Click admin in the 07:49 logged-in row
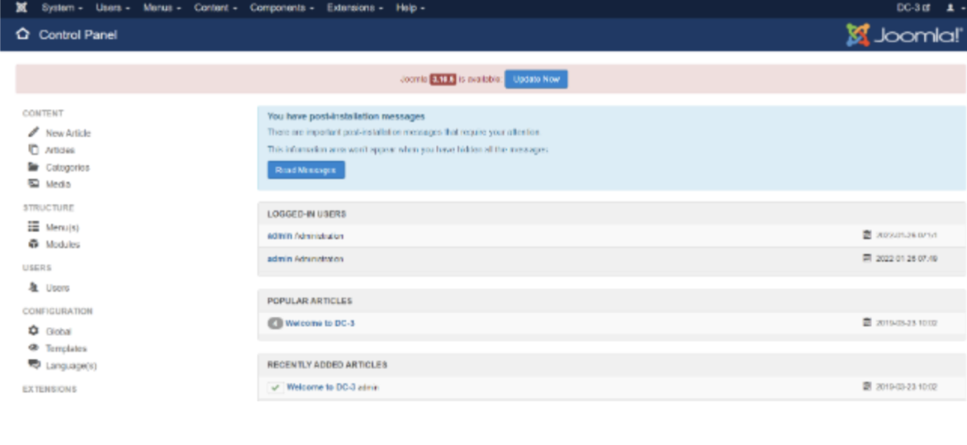 click(x=279, y=259)
